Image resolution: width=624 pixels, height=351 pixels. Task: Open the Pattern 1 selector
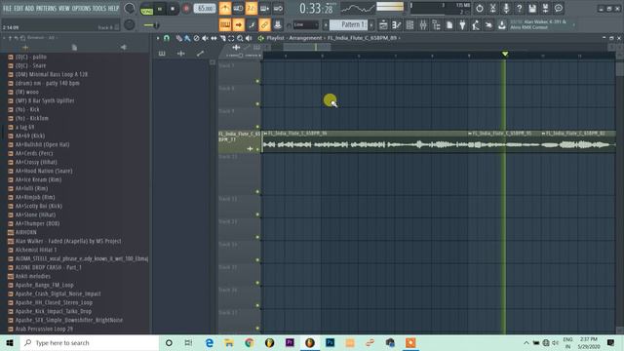click(349, 24)
